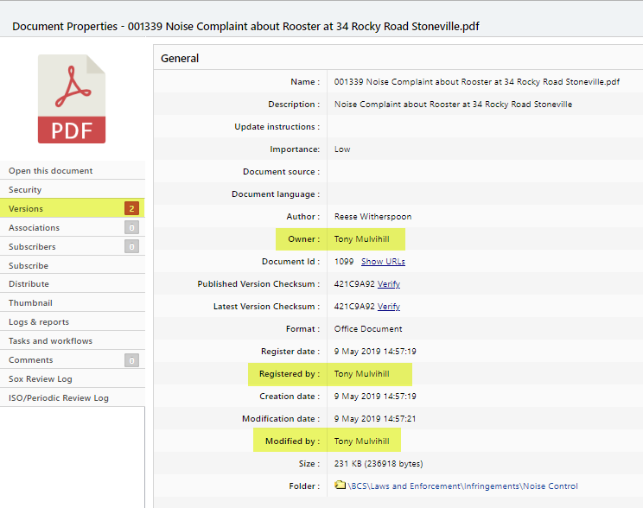Verify the Latest Version Checksum
The height and width of the screenshot is (508, 643).
(389, 307)
